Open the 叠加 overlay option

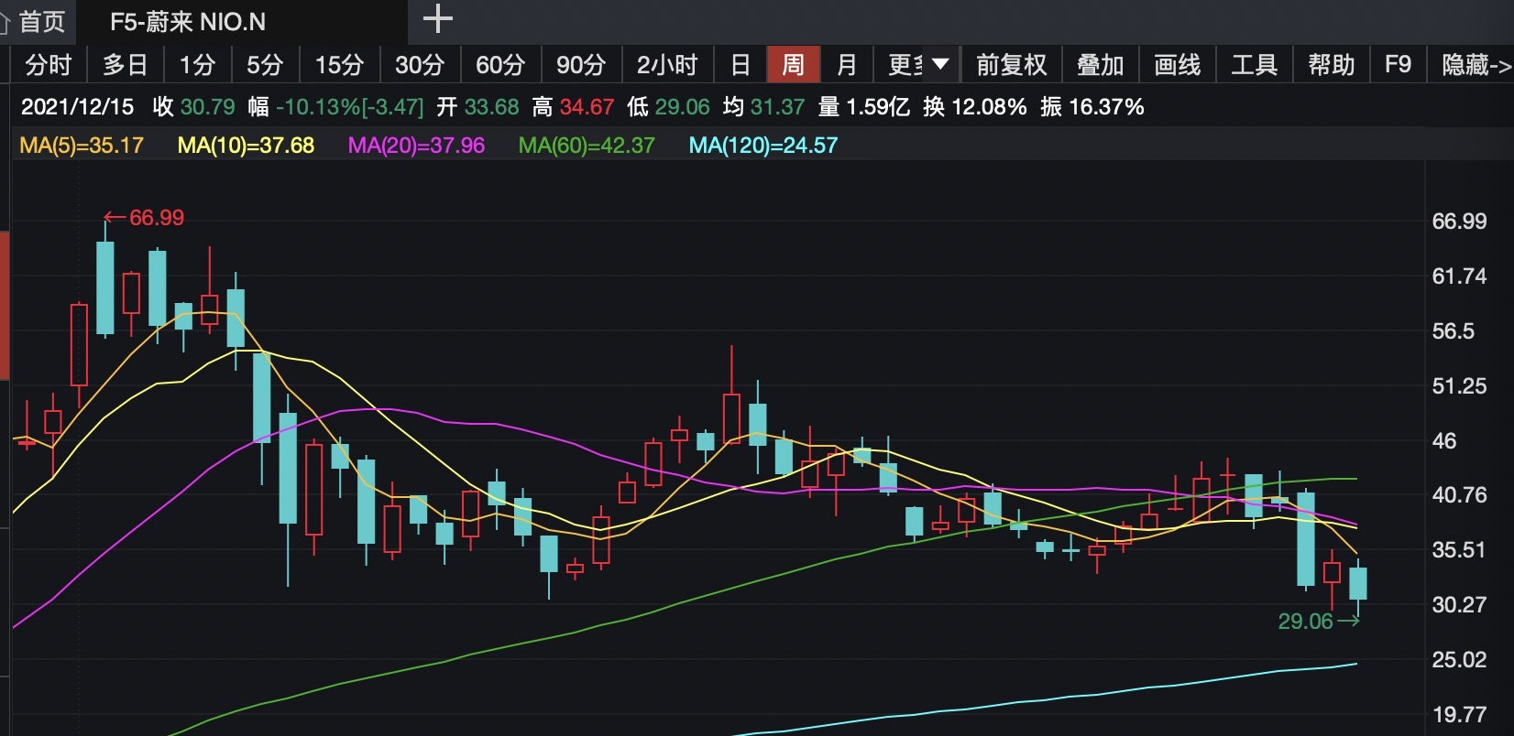1100,65
